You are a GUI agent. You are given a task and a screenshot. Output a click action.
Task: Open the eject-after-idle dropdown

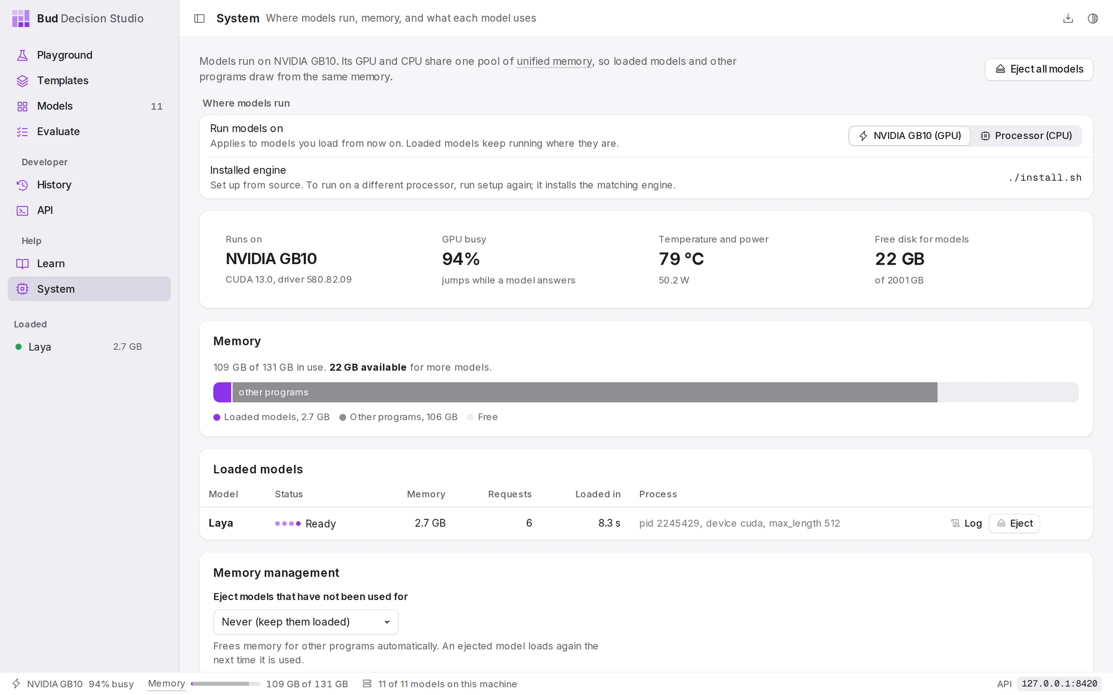(306, 622)
